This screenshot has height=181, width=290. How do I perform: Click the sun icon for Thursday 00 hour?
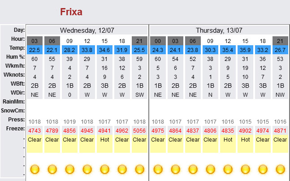158,169
